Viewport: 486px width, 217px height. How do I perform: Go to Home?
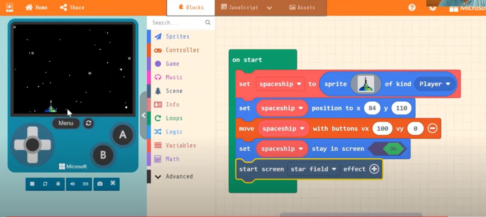pyautogui.click(x=36, y=8)
